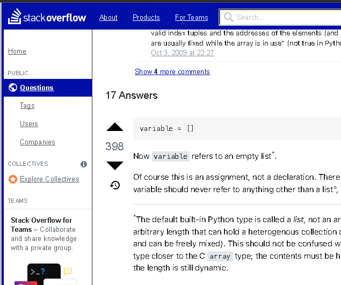Open Companies in the sidebar
The height and width of the screenshot is (285, 341).
click(38, 142)
